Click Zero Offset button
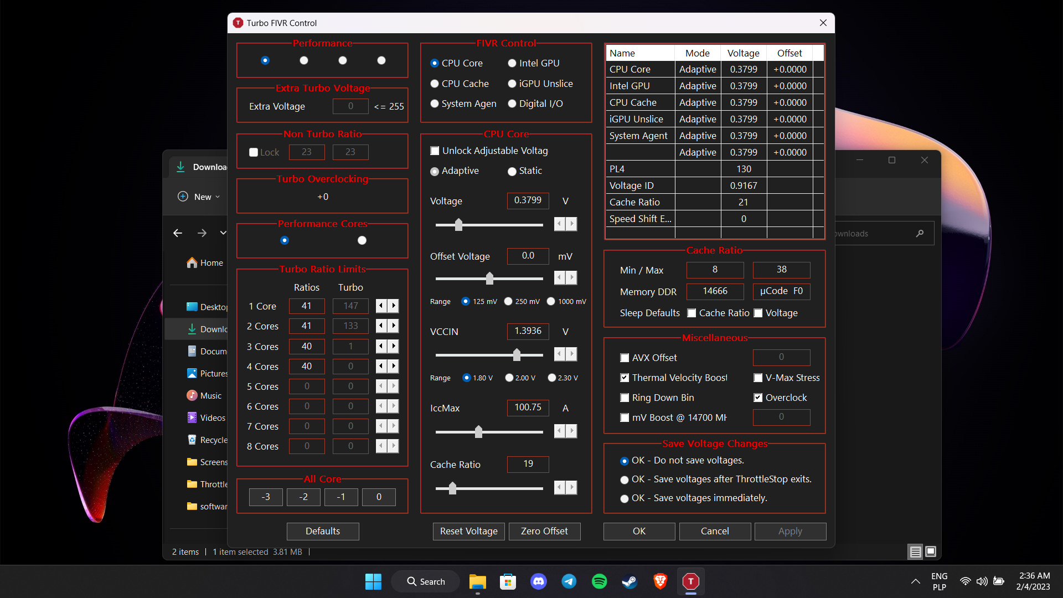Image resolution: width=1063 pixels, height=598 pixels. [544, 531]
